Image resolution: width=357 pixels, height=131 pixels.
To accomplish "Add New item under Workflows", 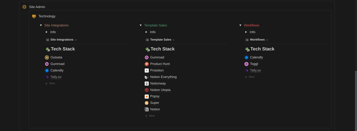I will click(249, 77).
